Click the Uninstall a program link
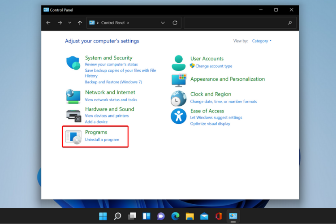 pos(102,140)
